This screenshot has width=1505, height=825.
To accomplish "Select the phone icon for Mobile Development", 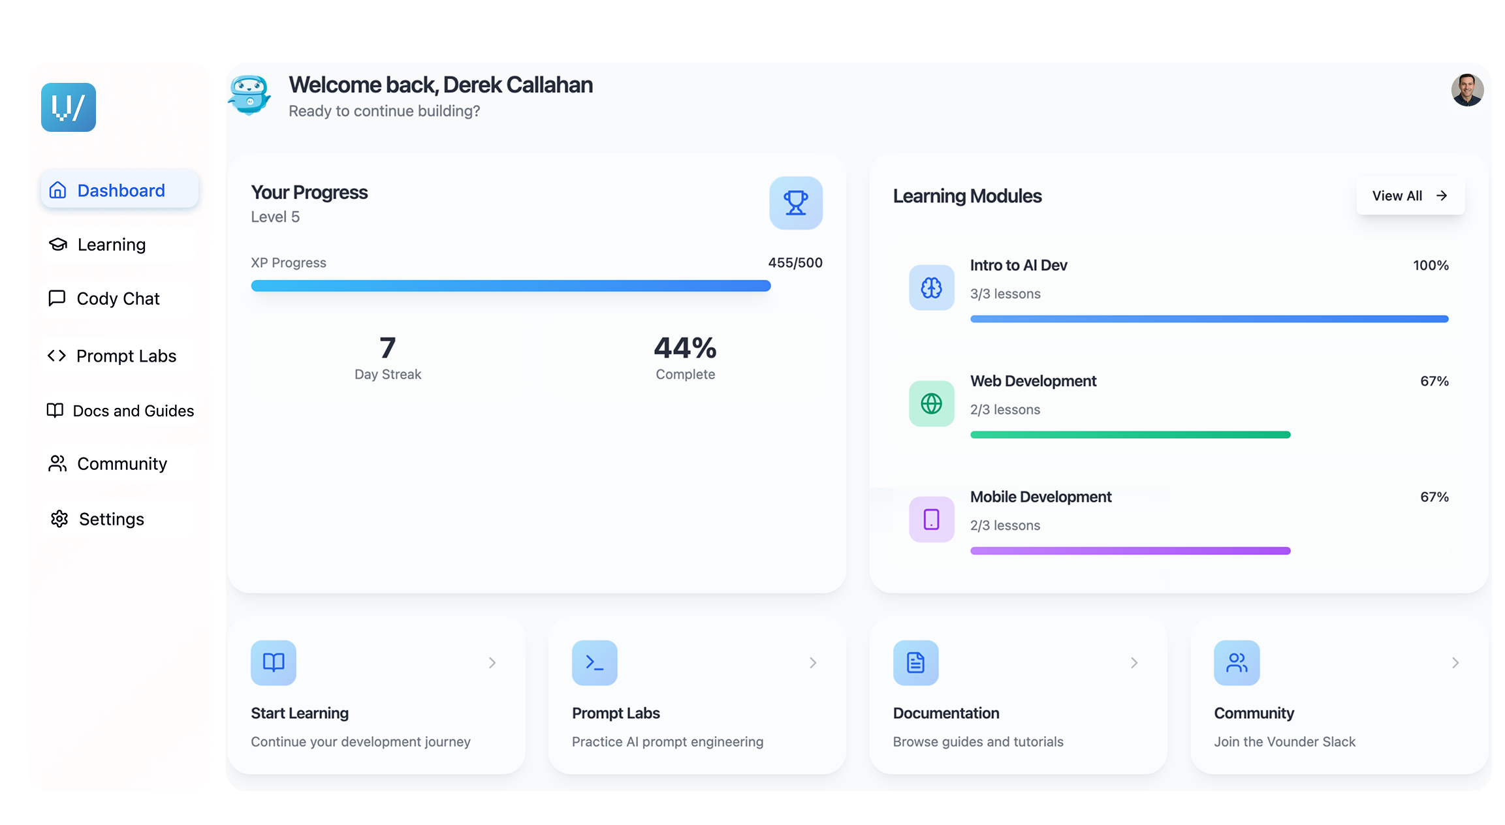I will (x=931, y=519).
